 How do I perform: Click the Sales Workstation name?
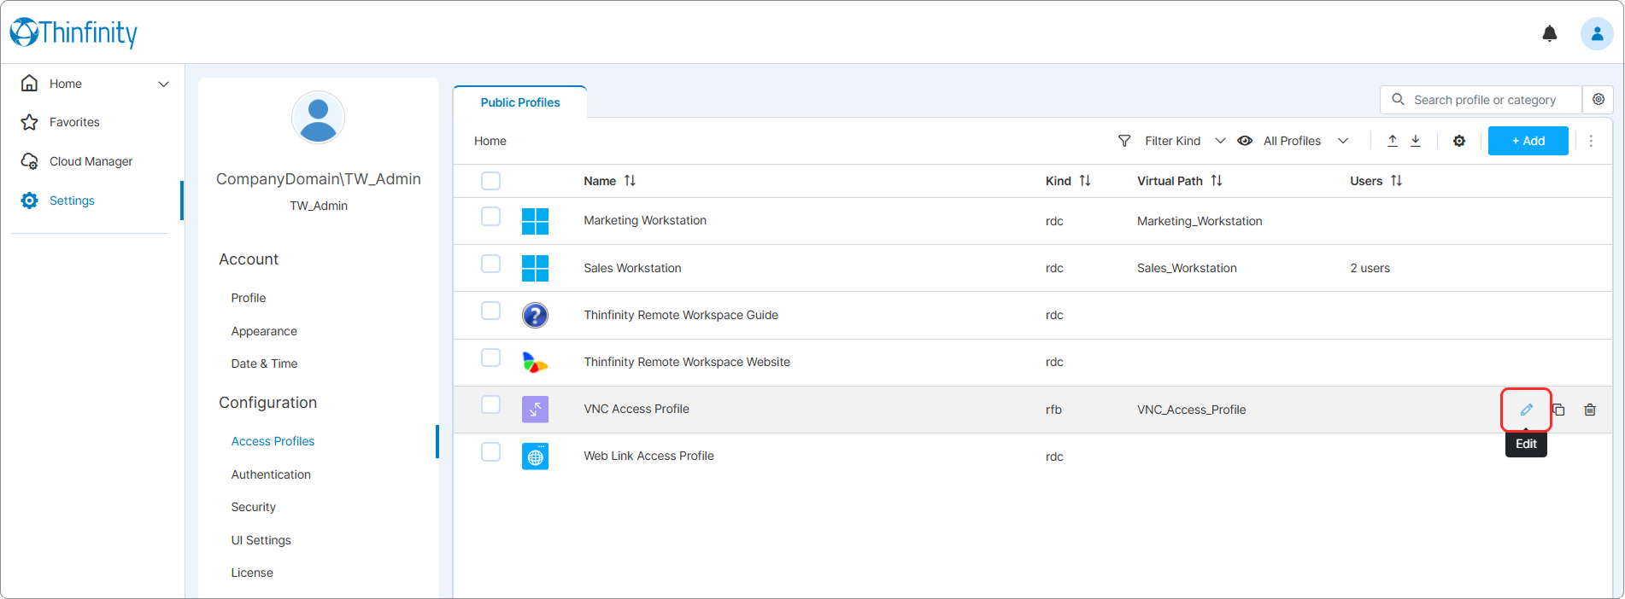pyautogui.click(x=632, y=268)
